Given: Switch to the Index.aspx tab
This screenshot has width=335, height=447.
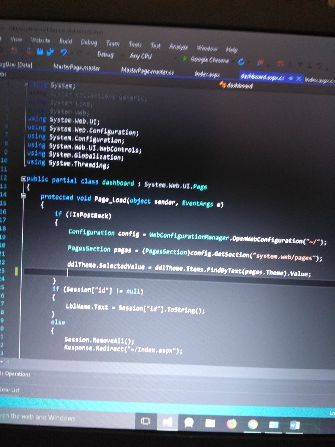Looking at the screenshot, I should (x=207, y=74).
